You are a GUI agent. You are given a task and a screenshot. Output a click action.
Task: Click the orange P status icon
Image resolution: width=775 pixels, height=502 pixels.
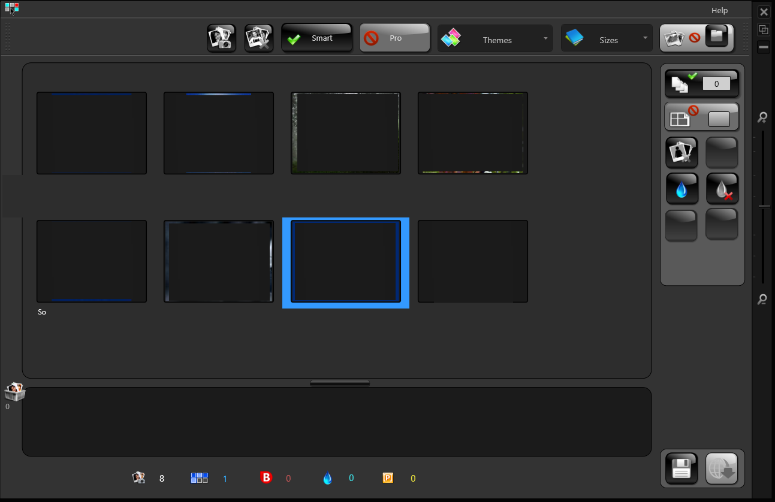click(388, 477)
